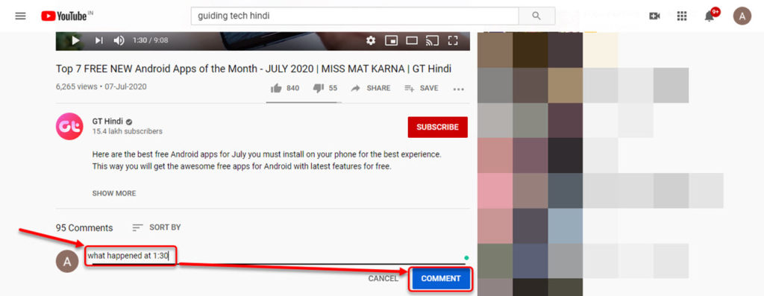Screen dimensions: 764x296
Task: Open the create video camera icon
Action: 654,16
